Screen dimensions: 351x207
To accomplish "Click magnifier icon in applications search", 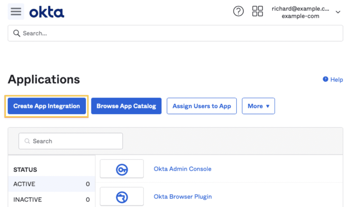I will (27, 141).
